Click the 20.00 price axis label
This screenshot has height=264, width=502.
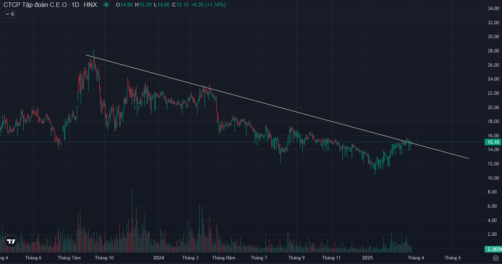(493, 108)
